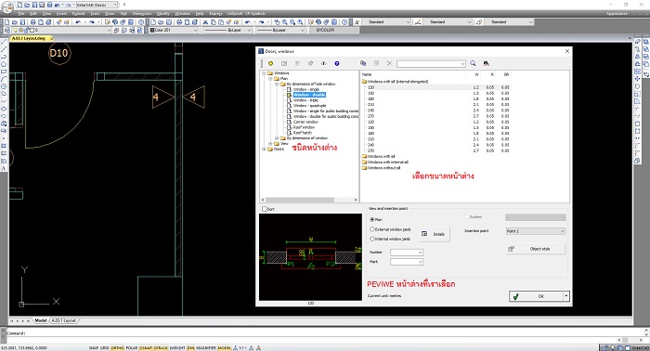
Task: Open the File menu
Action: pyautogui.click(x=21, y=14)
